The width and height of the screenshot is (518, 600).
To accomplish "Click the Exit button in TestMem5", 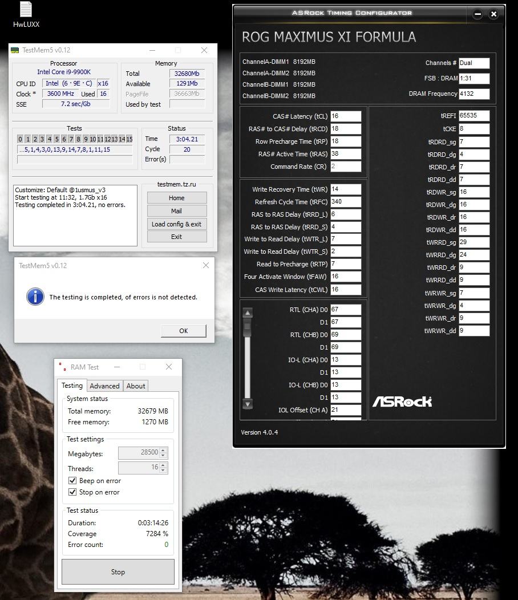I will click(176, 237).
